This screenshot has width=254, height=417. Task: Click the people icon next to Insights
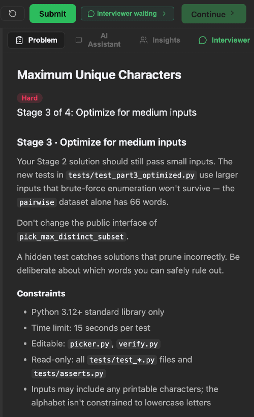tap(143, 40)
